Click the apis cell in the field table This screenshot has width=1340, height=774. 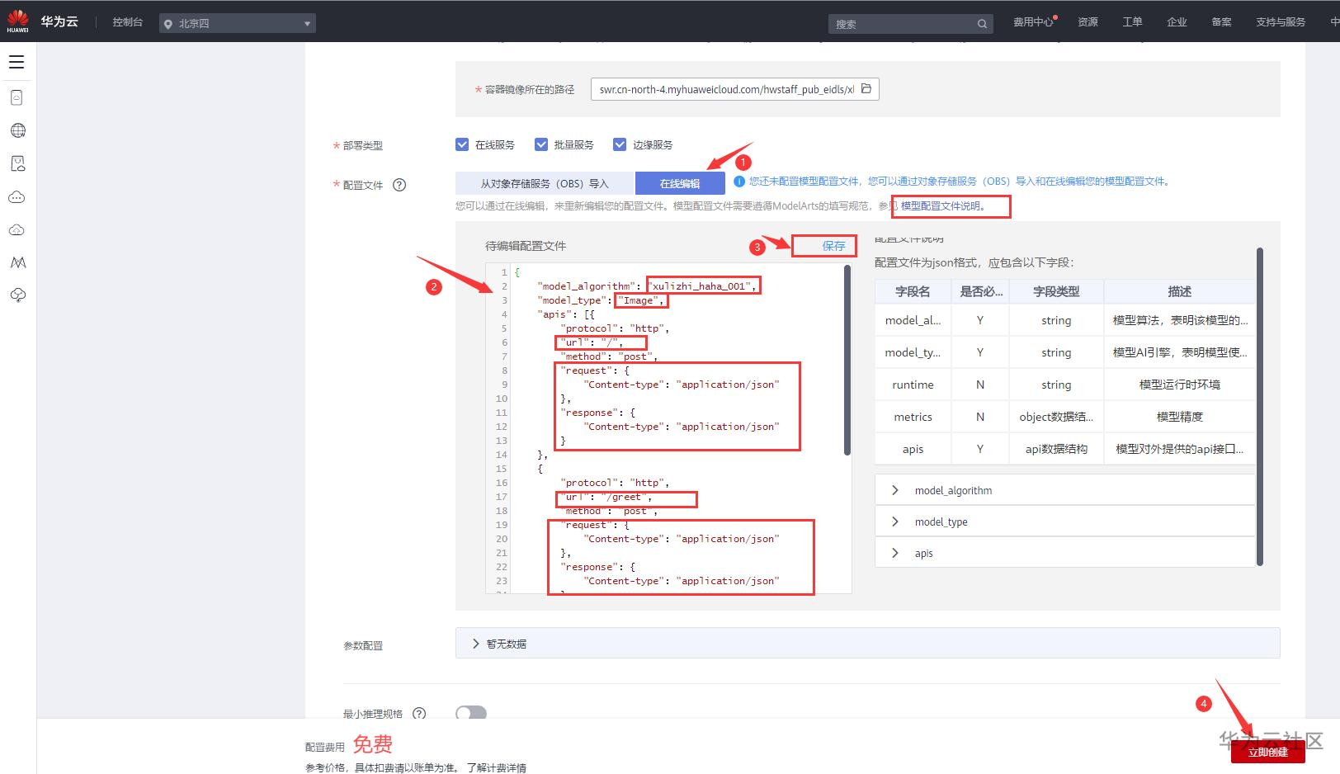pos(913,449)
